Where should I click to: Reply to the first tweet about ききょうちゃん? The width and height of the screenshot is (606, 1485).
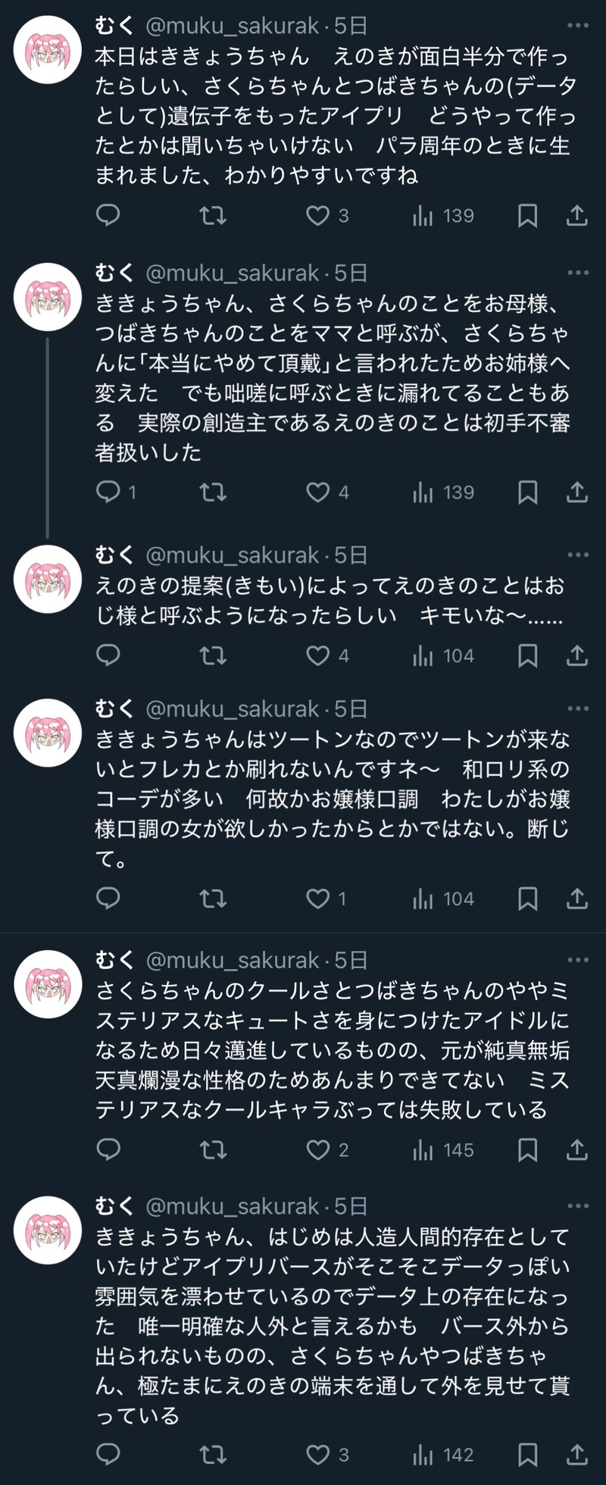click(108, 216)
